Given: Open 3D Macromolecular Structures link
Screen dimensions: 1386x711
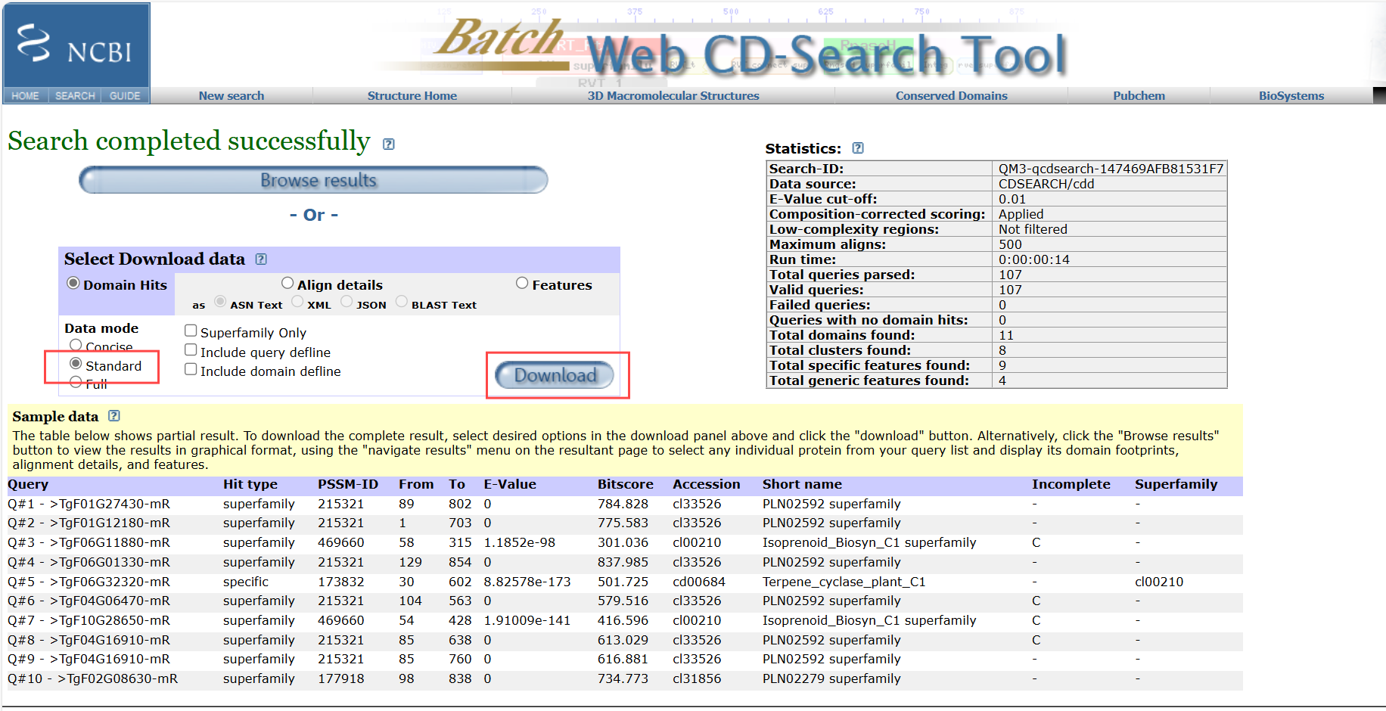Looking at the screenshot, I should coord(673,96).
